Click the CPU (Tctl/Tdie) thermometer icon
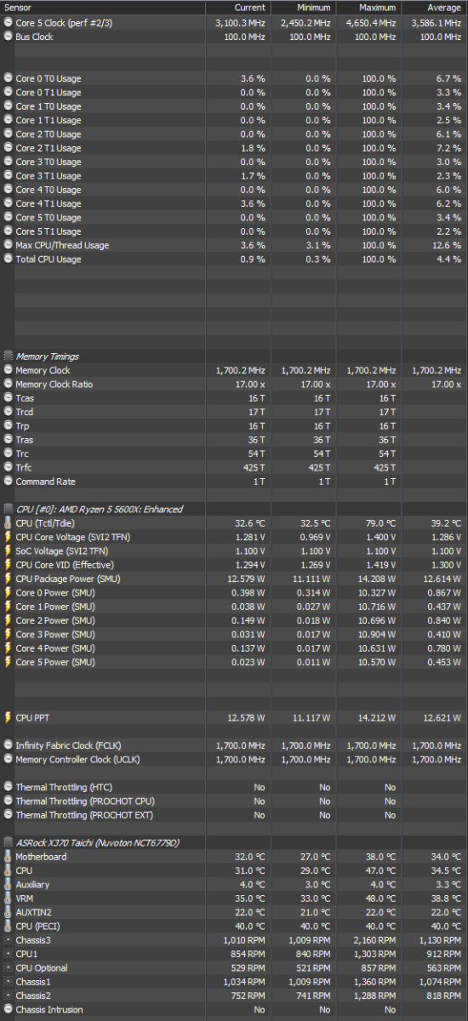This screenshot has width=468, height=1021. click(9, 523)
